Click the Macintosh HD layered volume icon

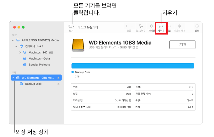(x=25, y=52)
